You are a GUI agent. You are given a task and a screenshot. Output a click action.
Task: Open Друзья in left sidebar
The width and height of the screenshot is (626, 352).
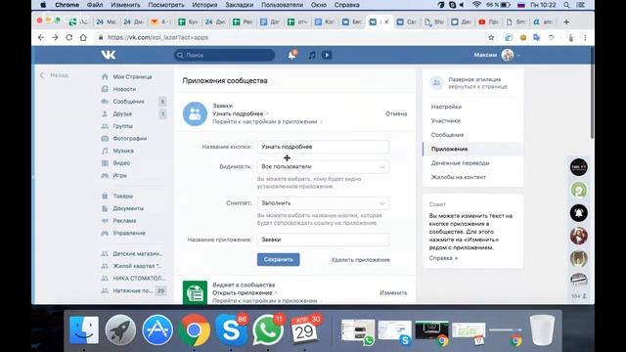(x=122, y=113)
